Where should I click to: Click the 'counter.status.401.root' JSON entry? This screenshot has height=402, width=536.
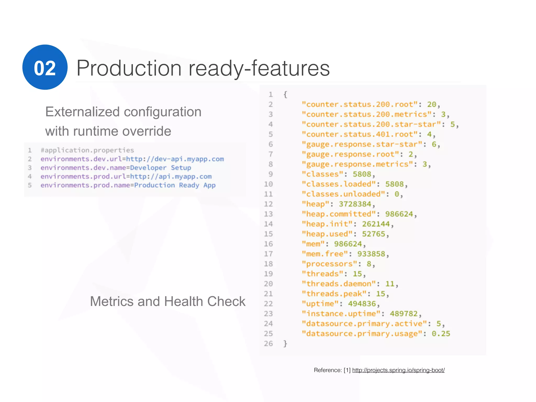(x=368, y=134)
